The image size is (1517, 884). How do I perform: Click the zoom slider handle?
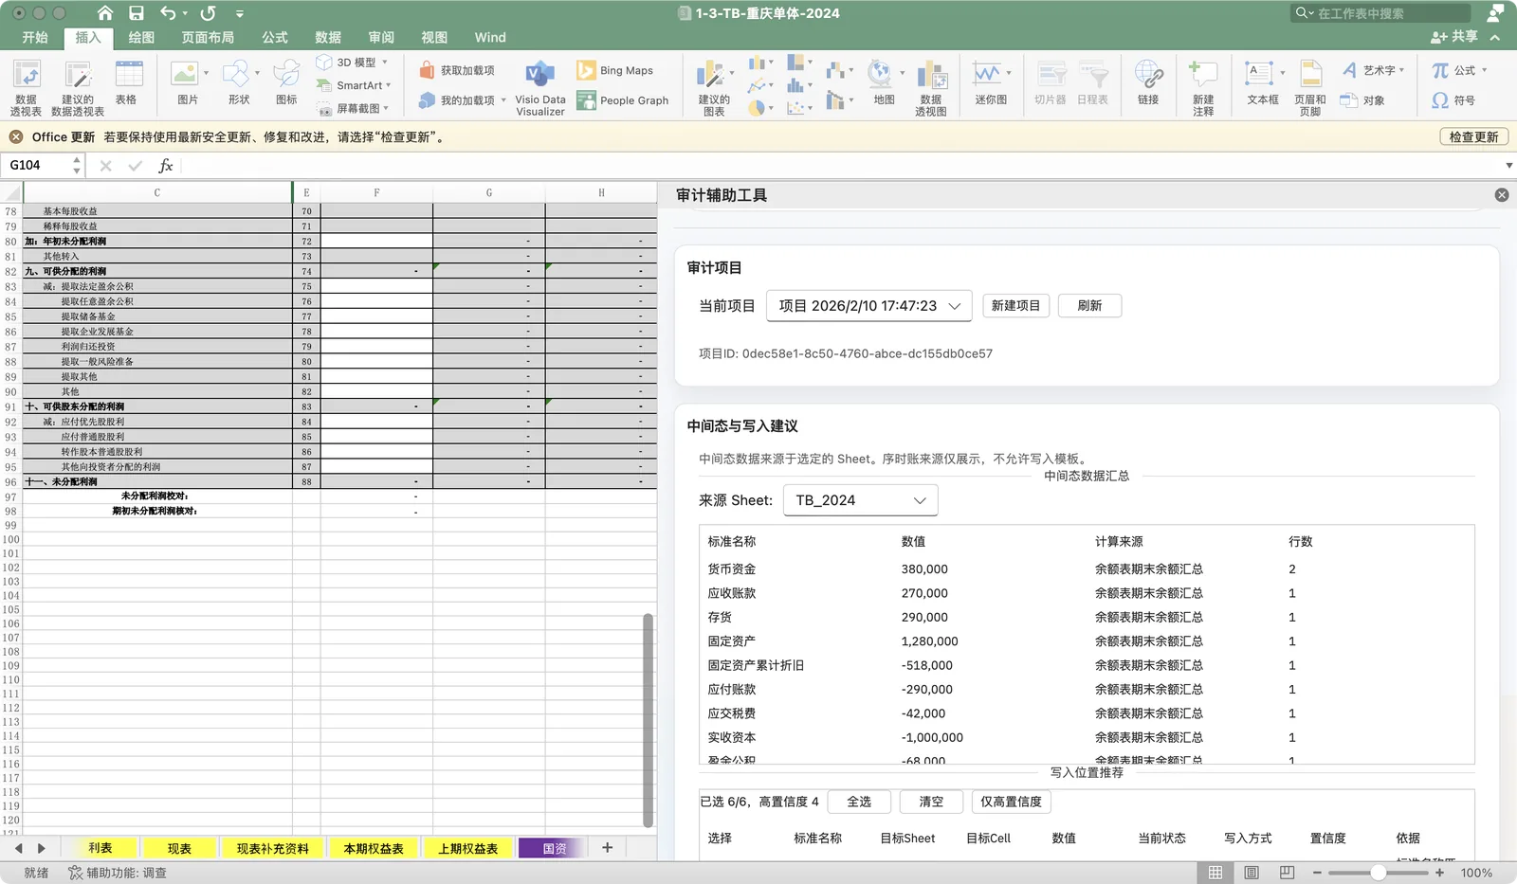pyautogui.click(x=1379, y=873)
